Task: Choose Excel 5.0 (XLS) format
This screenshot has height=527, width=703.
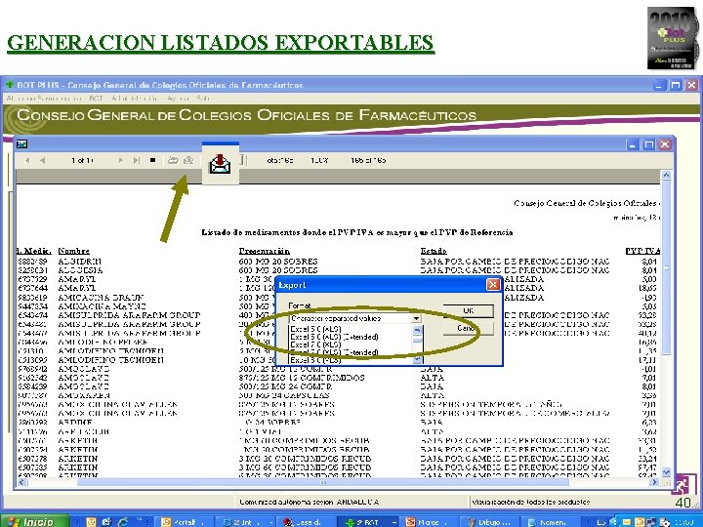Action: click(x=315, y=329)
